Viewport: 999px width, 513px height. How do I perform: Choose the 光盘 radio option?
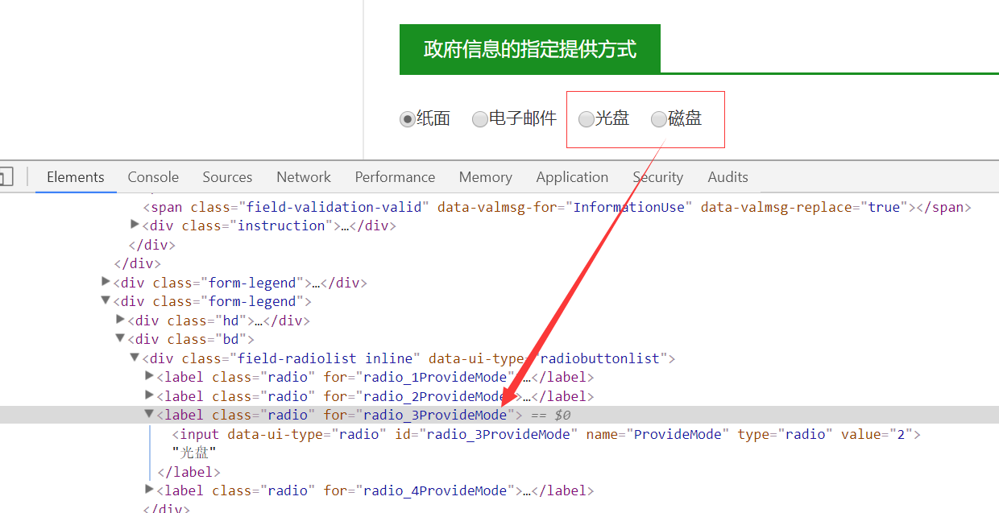[x=587, y=119]
